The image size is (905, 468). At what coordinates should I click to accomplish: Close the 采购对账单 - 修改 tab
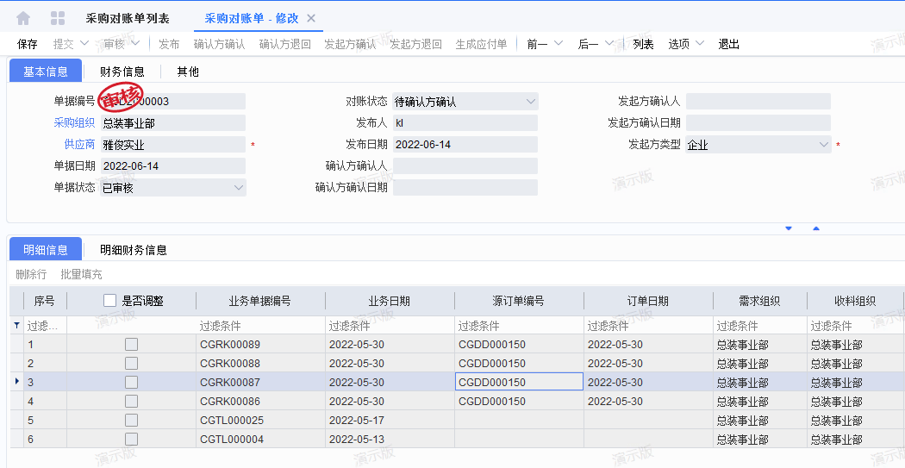tap(311, 18)
